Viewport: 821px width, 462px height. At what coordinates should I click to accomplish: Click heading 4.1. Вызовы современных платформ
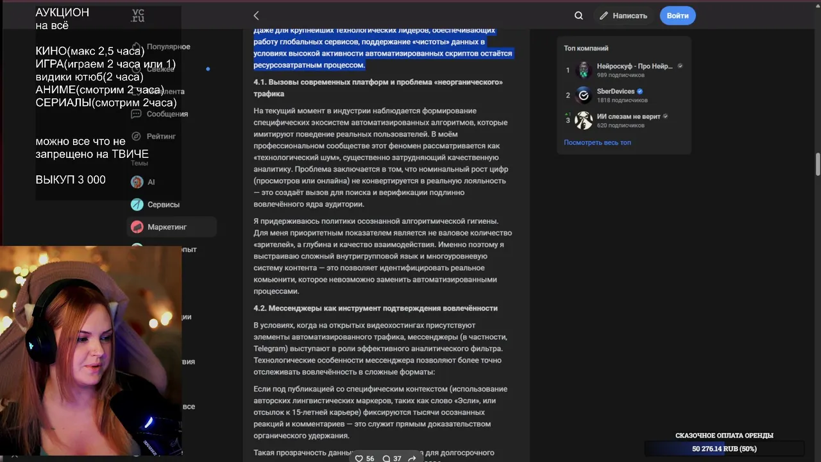378,88
